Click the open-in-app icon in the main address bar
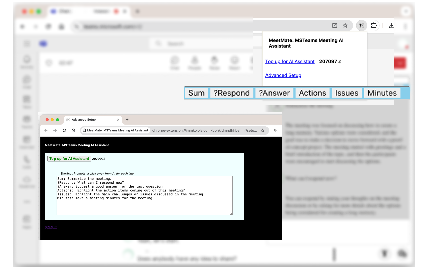 click(335, 25)
